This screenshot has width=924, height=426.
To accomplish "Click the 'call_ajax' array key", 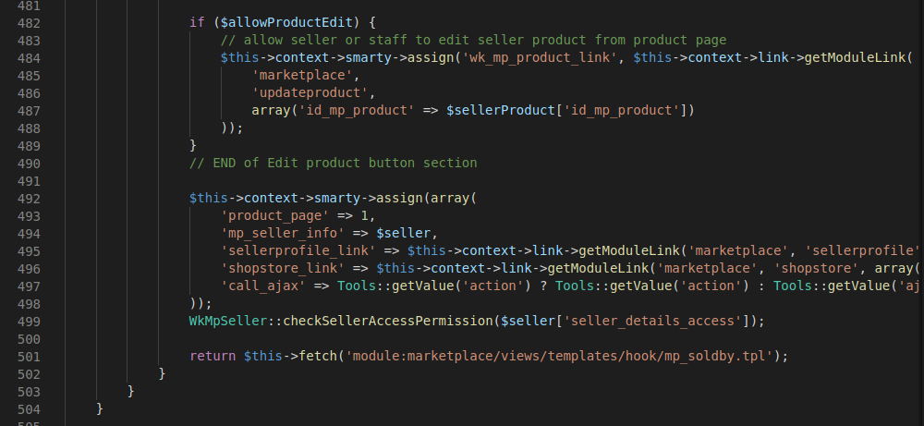I will (262, 286).
